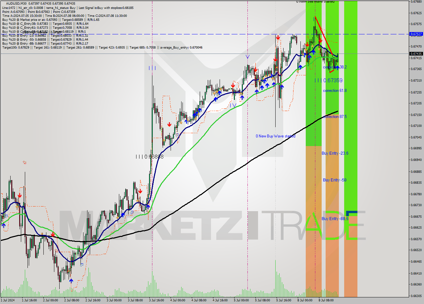Click the 0.66995 price axis label
Viewport: 424px width, 304px height.
tap(416, 148)
